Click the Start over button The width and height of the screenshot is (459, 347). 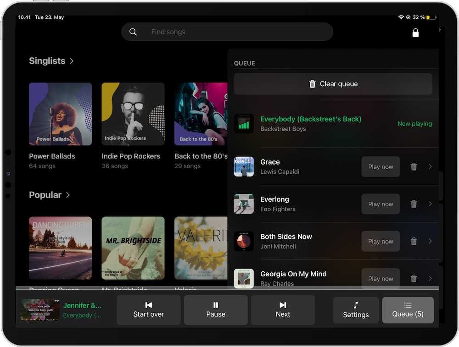tap(149, 310)
